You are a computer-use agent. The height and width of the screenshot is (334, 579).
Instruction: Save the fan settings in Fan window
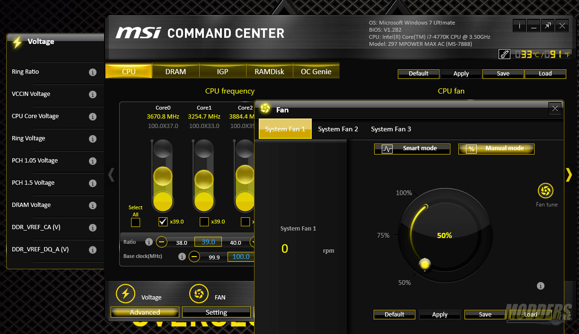(x=485, y=315)
